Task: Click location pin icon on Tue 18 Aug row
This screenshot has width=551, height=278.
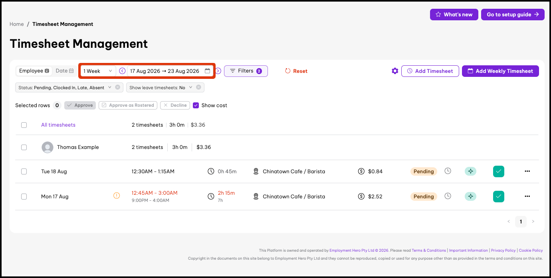Action: [x=256, y=171]
